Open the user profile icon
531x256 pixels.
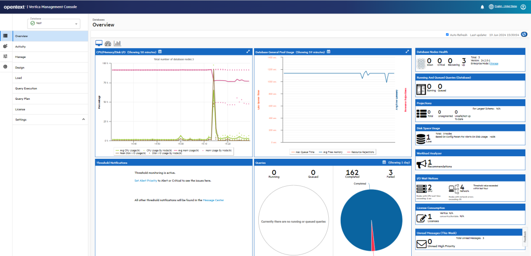point(524,7)
